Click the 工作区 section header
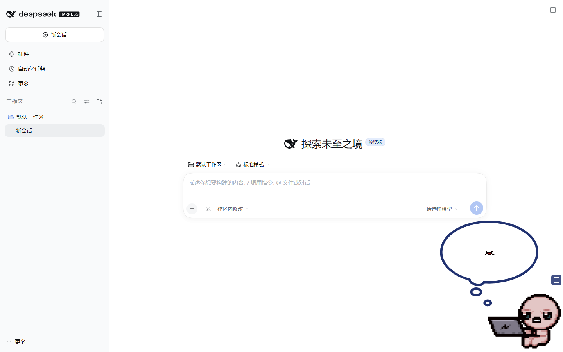Image resolution: width=563 pixels, height=352 pixels. coord(14,102)
